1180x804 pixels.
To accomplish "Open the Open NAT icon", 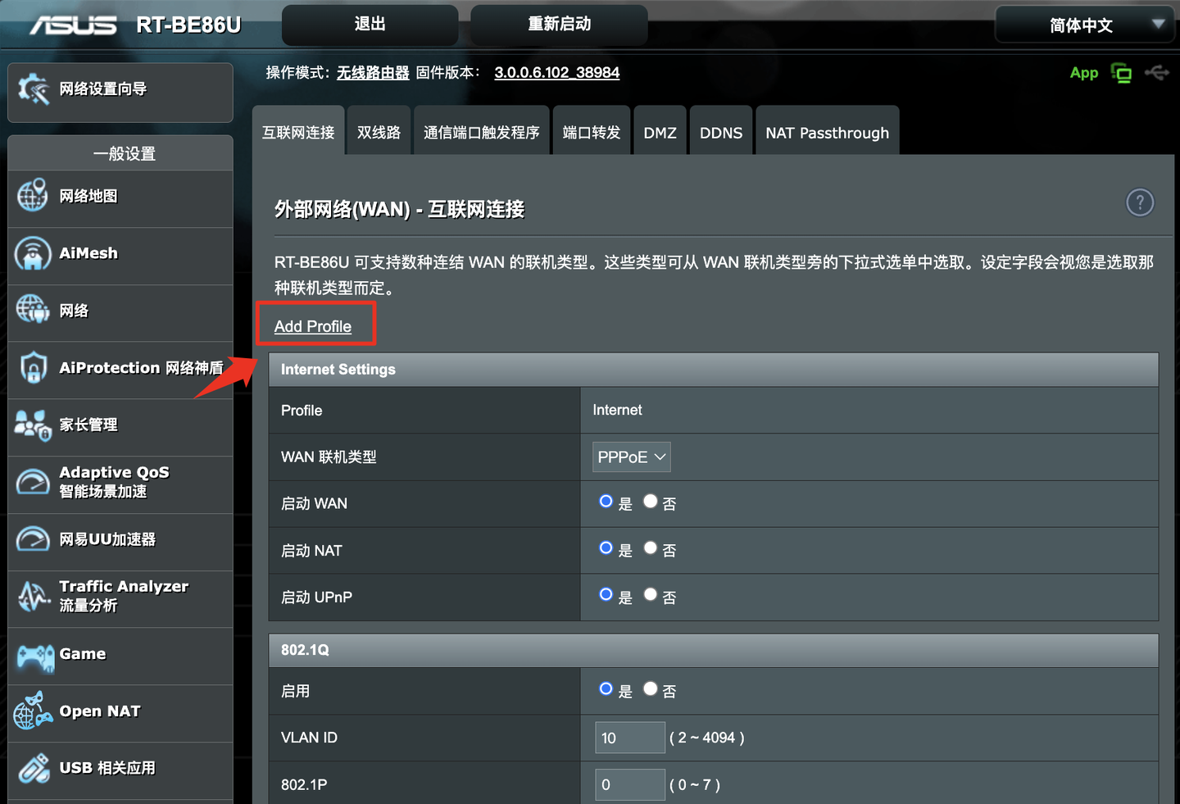I will coord(33,711).
